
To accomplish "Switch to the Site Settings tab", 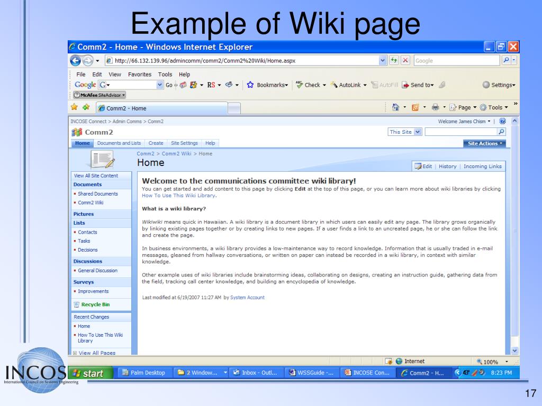I will tap(184, 143).
